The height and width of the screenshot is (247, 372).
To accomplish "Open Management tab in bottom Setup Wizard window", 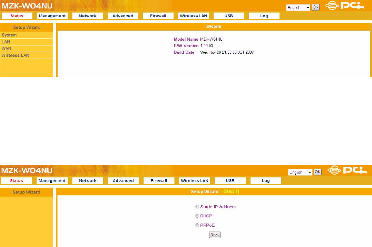I will point(52,181).
